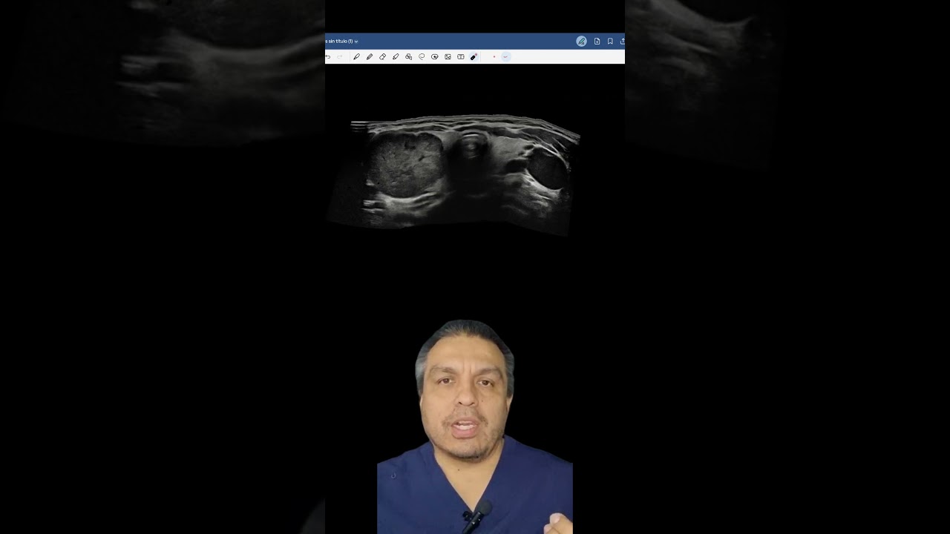Image resolution: width=950 pixels, height=534 pixels.
Task: Toggle pen editing mode in header
Action: pos(581,42)
